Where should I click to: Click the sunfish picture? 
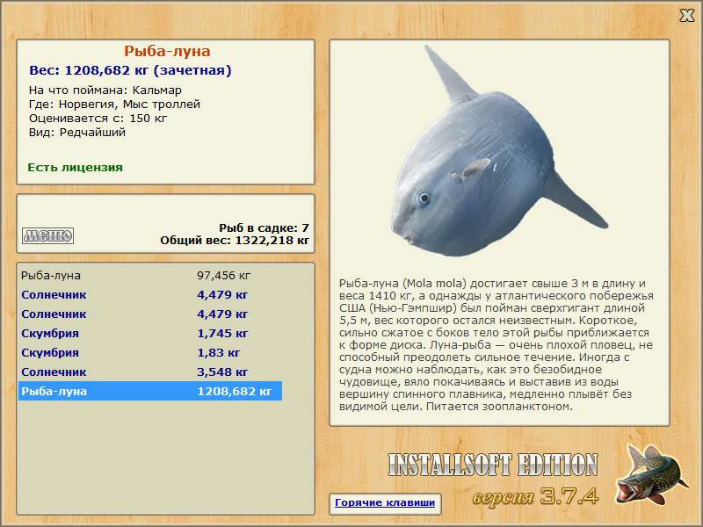coord(499,152)
